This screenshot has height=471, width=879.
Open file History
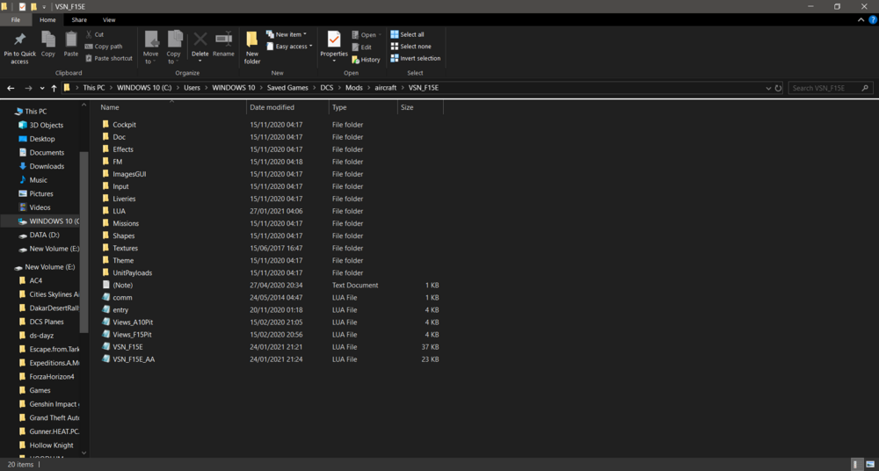pos(366,60)
